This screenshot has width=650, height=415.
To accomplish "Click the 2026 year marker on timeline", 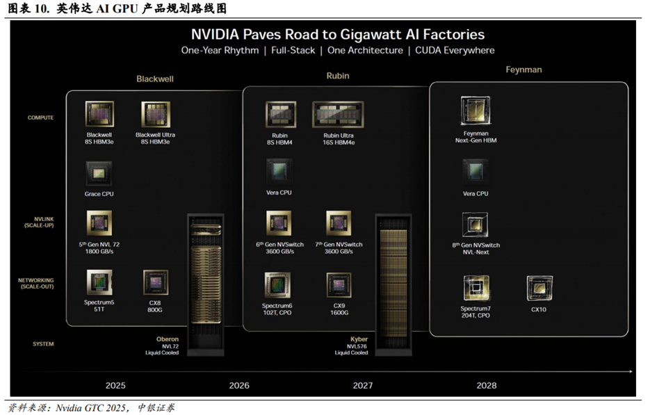I will click(x=239, y=385).
